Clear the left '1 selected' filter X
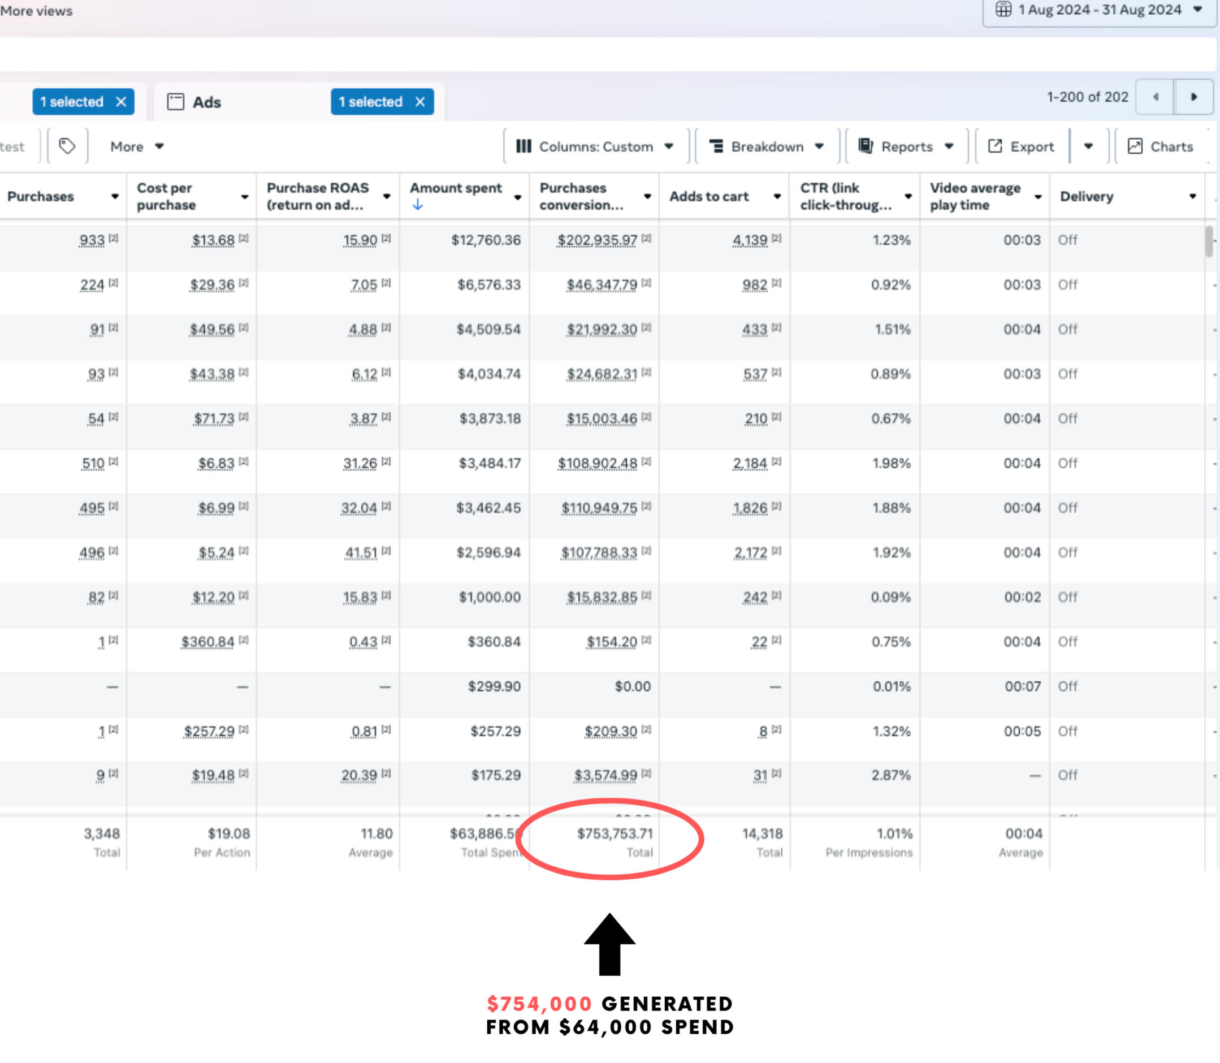 121,102
